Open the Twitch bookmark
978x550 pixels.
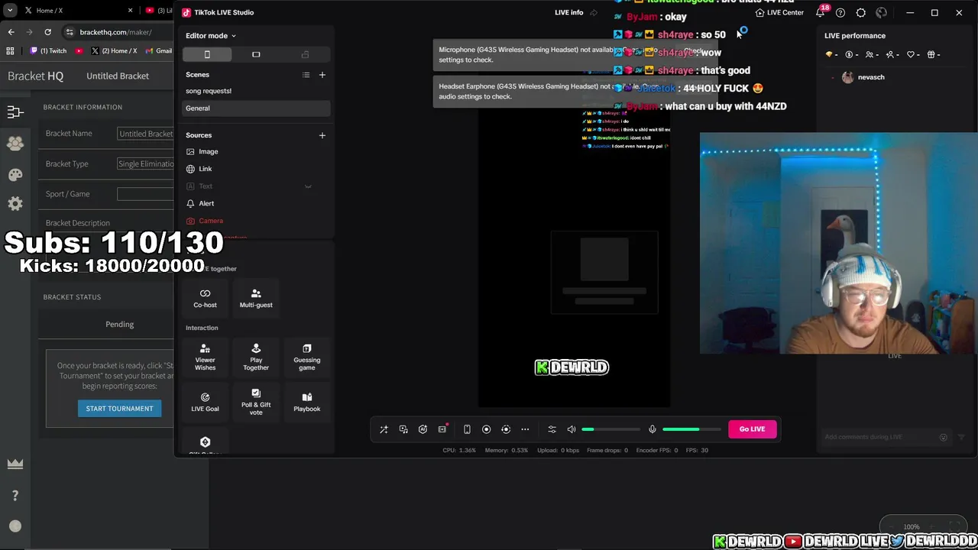click(x=49, y=51)
